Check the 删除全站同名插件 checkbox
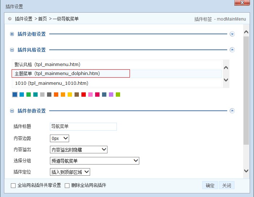254x197 pixels. tap(67, 186)
